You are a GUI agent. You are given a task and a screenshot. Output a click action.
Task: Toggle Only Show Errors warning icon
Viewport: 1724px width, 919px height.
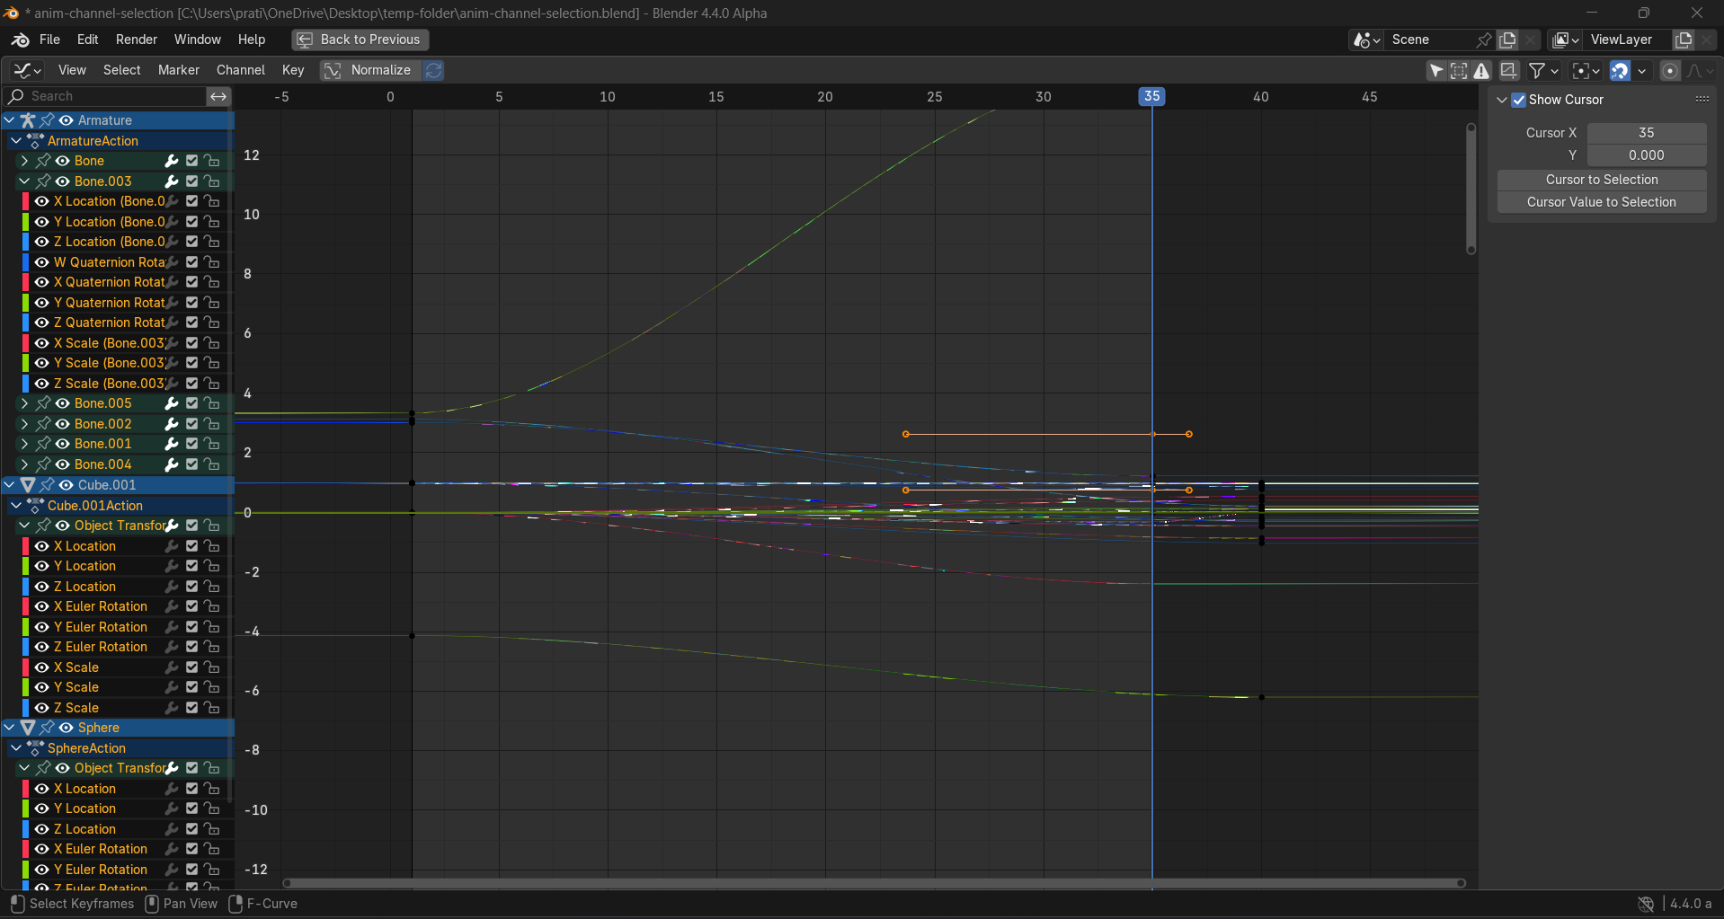1481,70
